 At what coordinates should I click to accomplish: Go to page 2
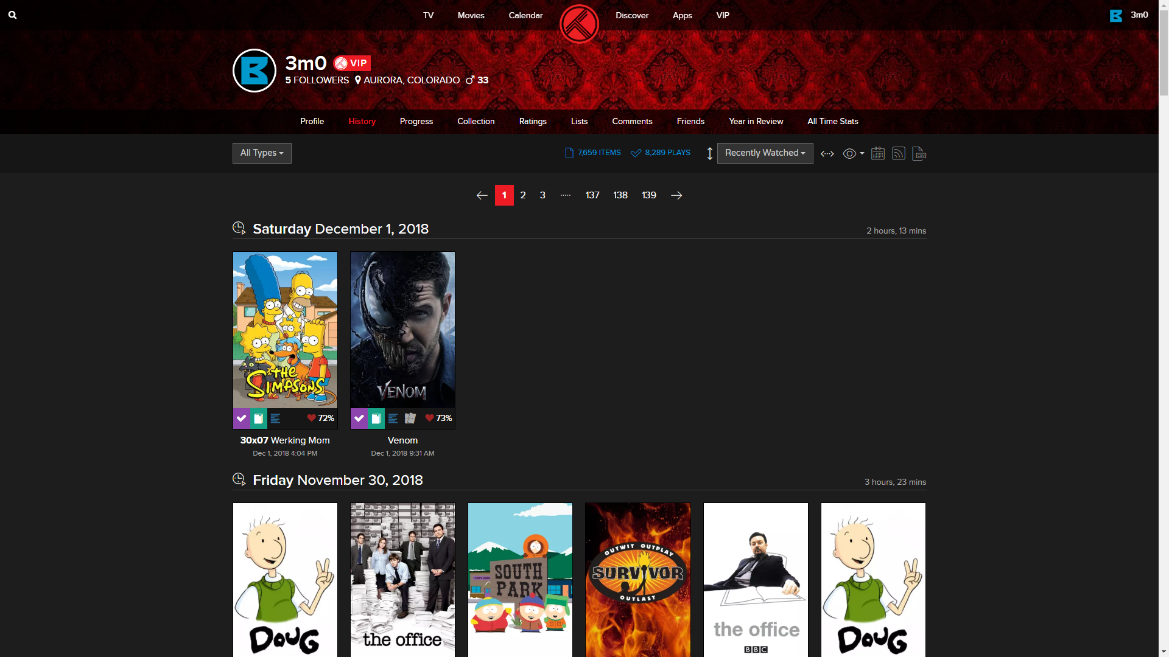pyautogui.click(x=523, y=195)
